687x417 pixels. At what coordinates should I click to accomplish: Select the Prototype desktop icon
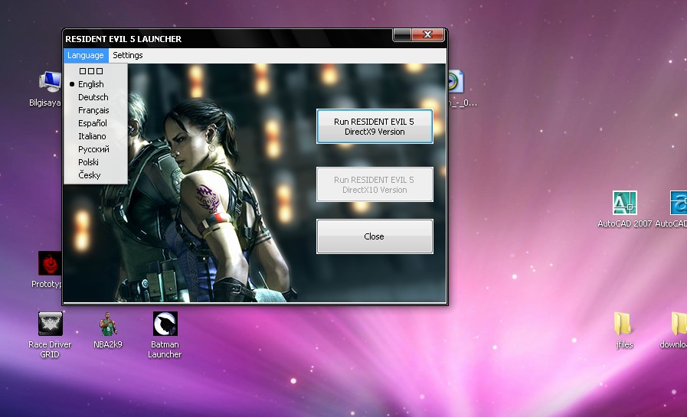point(48,269)
